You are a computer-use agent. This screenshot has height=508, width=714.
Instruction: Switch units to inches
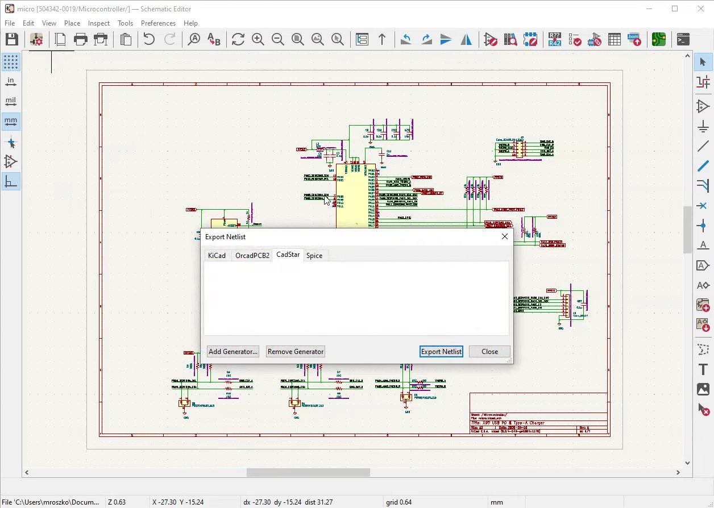point(11,82)
